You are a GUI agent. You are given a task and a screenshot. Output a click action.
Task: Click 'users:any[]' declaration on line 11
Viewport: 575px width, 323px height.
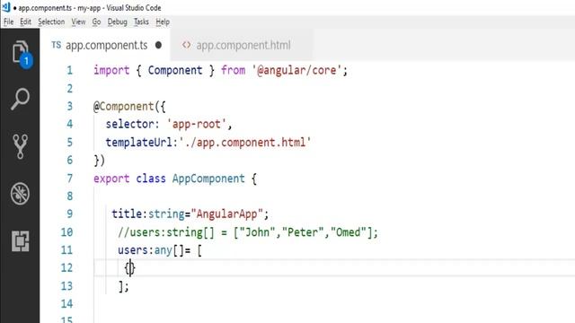[x=151, y=250]
